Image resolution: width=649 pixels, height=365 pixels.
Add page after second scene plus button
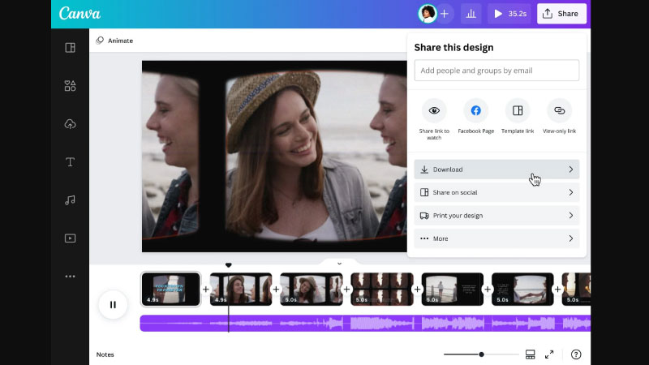click(276, 290)
